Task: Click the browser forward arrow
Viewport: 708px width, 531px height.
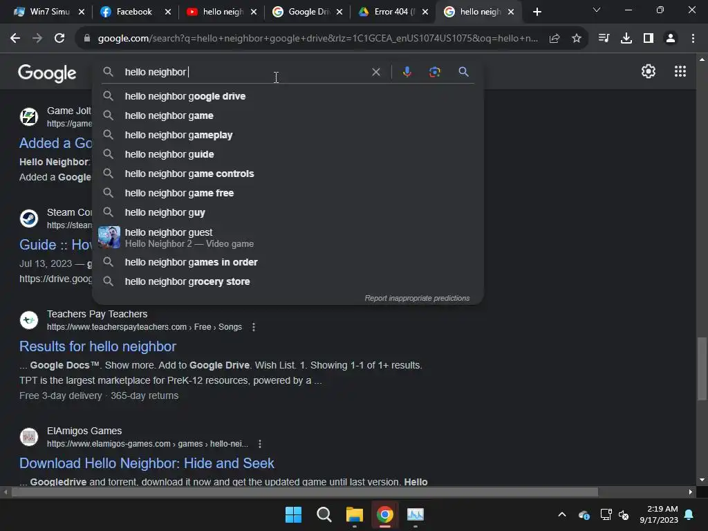Action: 37,39
